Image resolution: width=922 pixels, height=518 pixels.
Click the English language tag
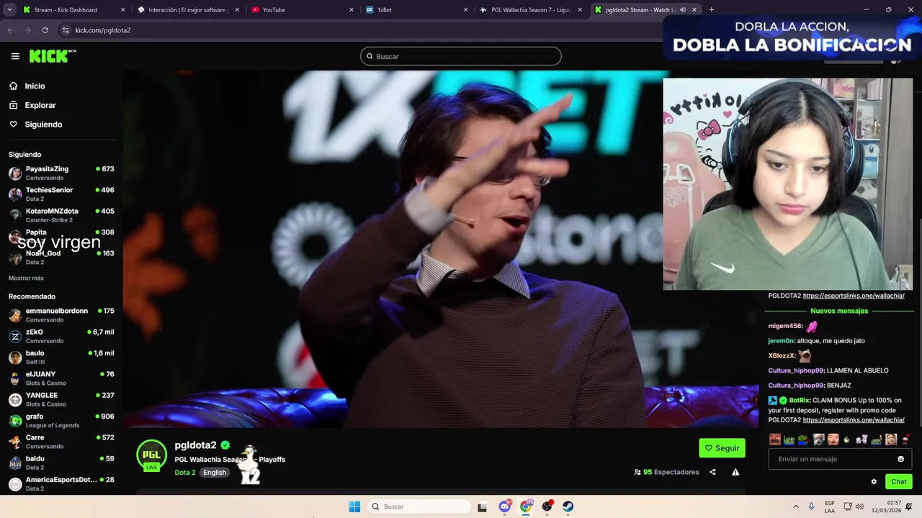pos(214,473)
